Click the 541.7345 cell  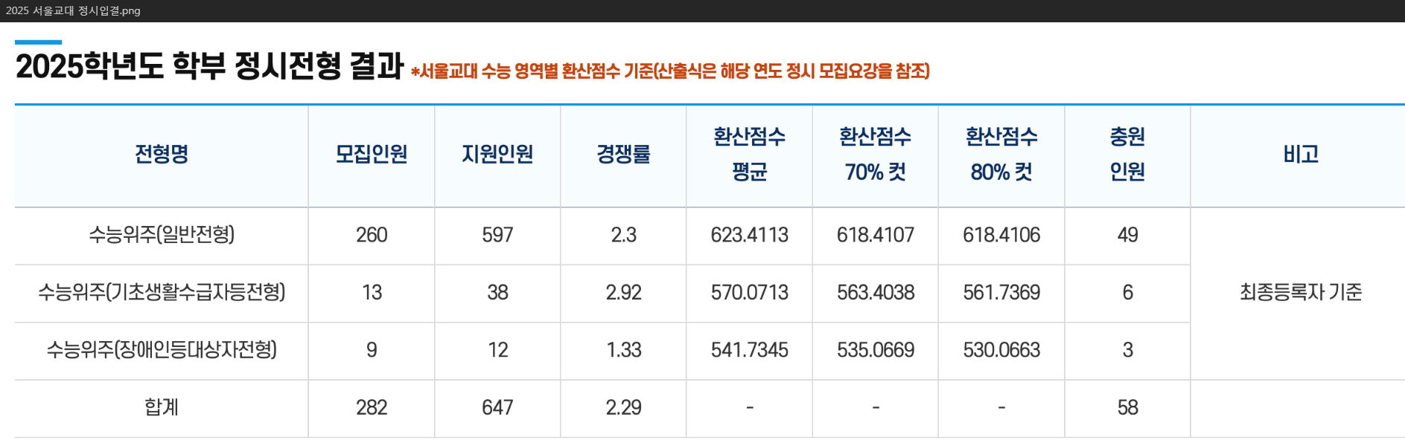point(749,349)
